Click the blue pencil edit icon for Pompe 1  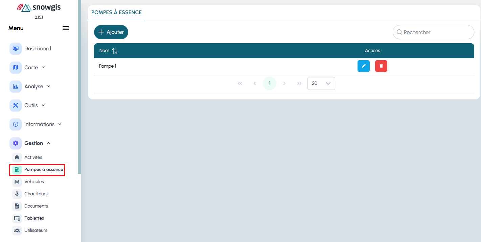point(363,66)
